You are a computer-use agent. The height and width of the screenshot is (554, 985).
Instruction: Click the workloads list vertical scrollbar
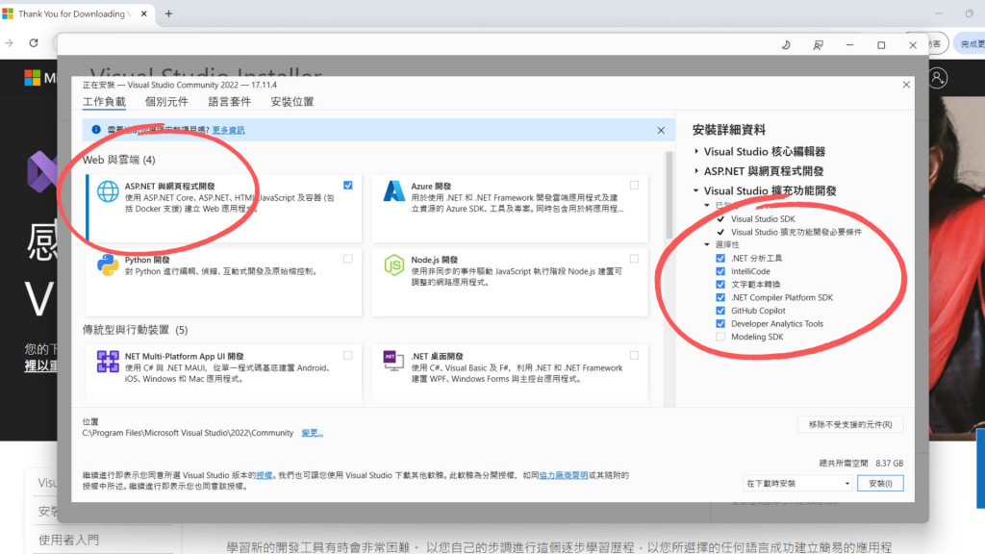pyautogui.click(x=669, y=194)
